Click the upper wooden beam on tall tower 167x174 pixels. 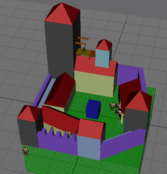[x=83, y=38]
